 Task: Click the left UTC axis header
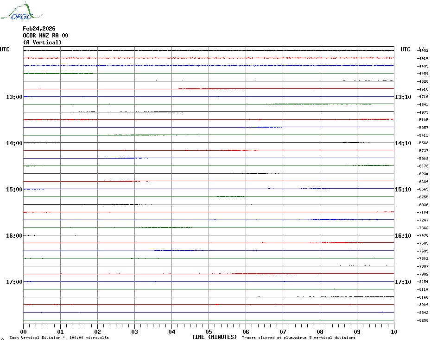[5, 49]
